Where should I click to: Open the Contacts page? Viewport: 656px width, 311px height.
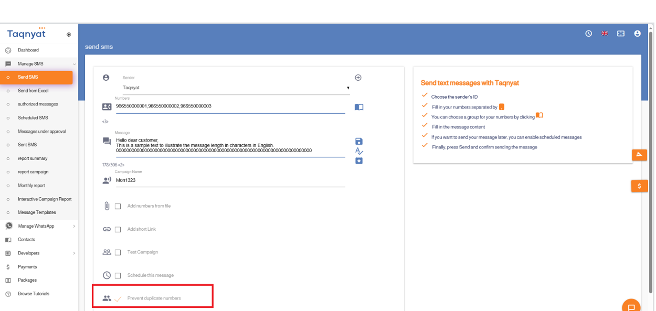(x=26, y=239)
